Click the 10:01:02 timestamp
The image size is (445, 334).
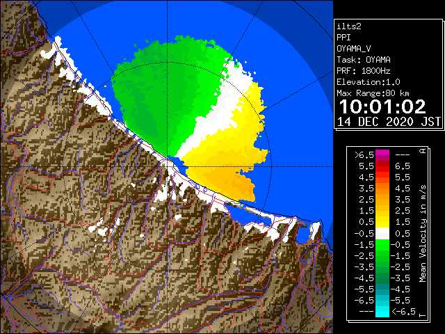382,106
